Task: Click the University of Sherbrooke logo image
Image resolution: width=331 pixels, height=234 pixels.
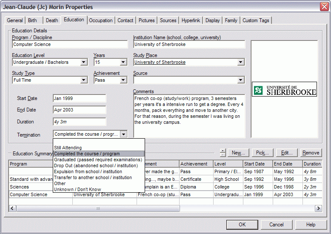Action: click(x=284, y=90)
